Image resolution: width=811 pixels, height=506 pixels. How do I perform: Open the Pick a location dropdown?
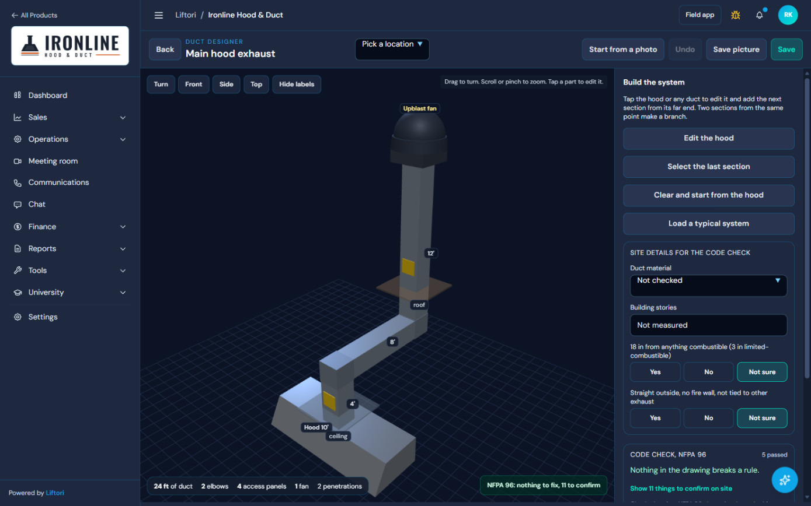click(x=392, y=50)
